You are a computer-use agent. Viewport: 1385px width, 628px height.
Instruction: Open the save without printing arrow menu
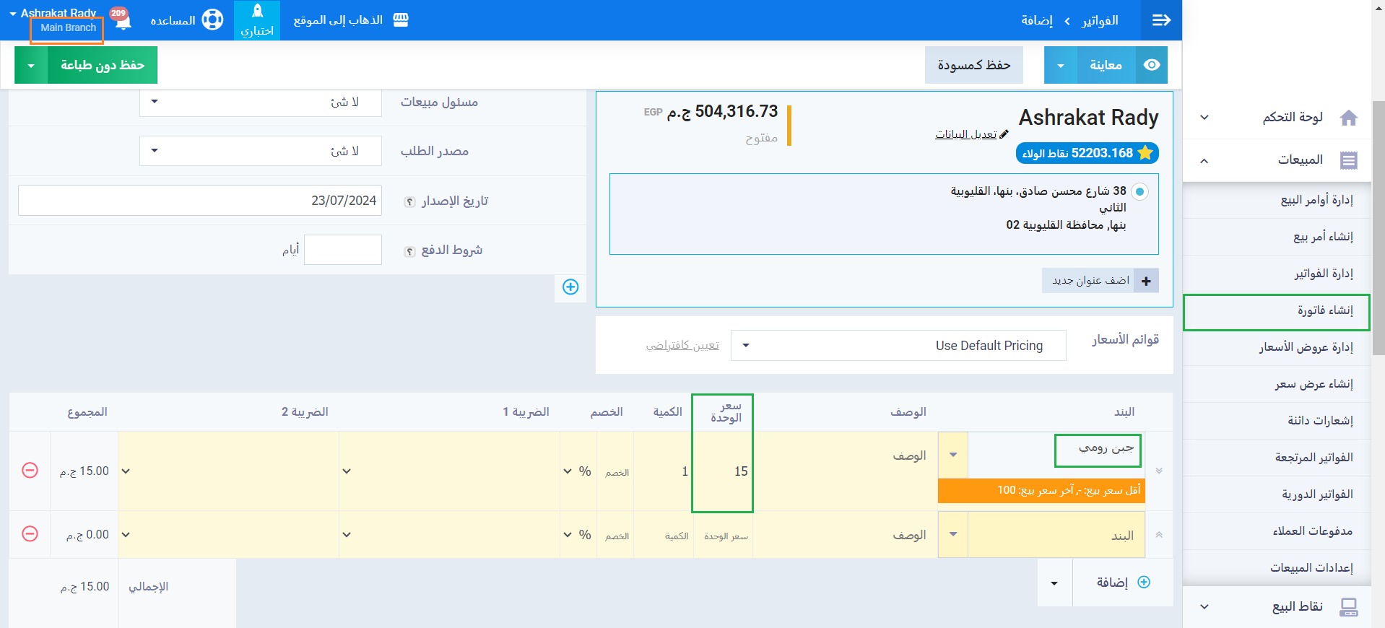coord(31,66)
